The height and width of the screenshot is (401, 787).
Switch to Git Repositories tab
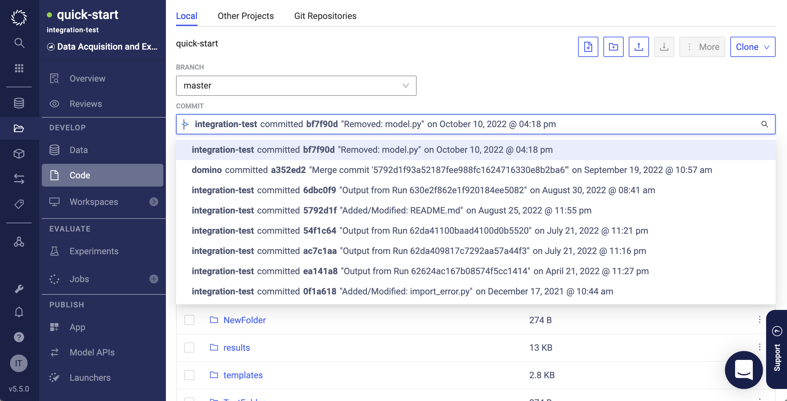(326, 16)
